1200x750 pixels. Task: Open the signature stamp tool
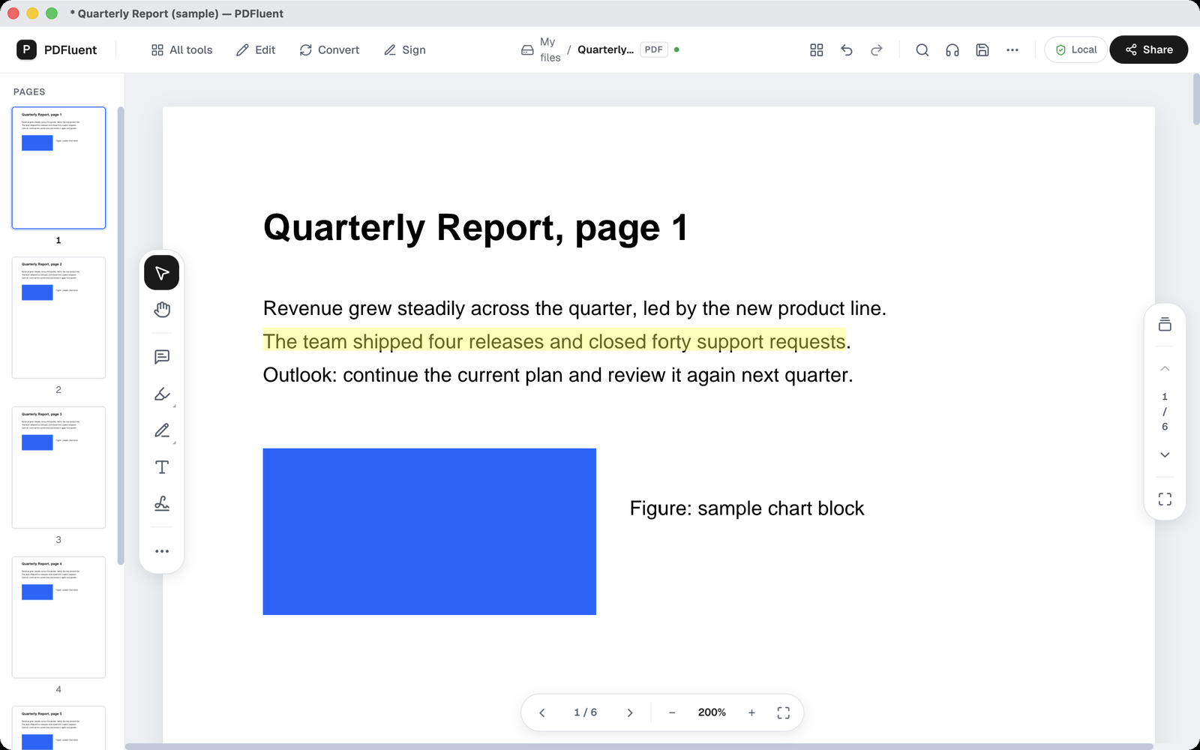(162, 504)
